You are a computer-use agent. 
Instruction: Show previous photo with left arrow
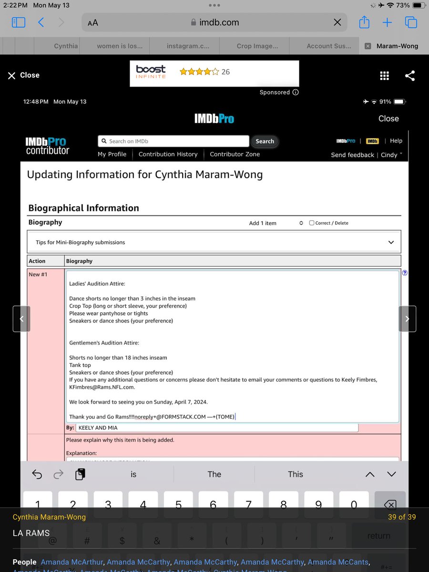coord(21,319)
